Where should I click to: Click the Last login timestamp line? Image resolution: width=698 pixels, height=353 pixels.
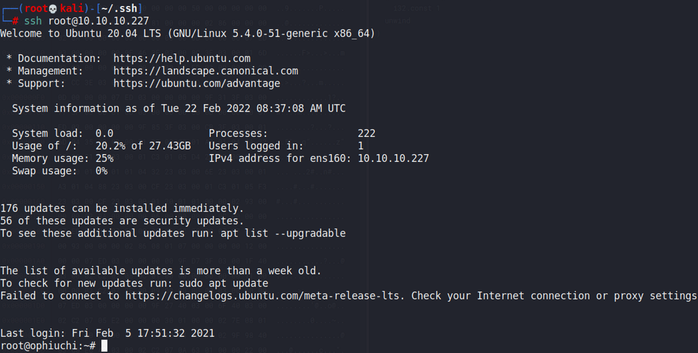(x=107, y=333)
